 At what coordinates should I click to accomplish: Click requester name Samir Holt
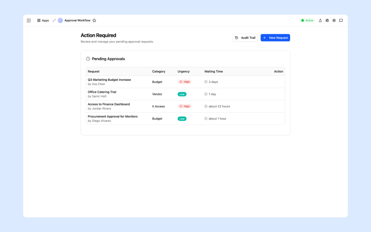(99, 96)
